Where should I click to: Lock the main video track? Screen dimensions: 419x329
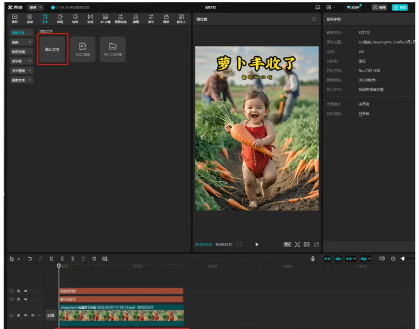(18, 316)
